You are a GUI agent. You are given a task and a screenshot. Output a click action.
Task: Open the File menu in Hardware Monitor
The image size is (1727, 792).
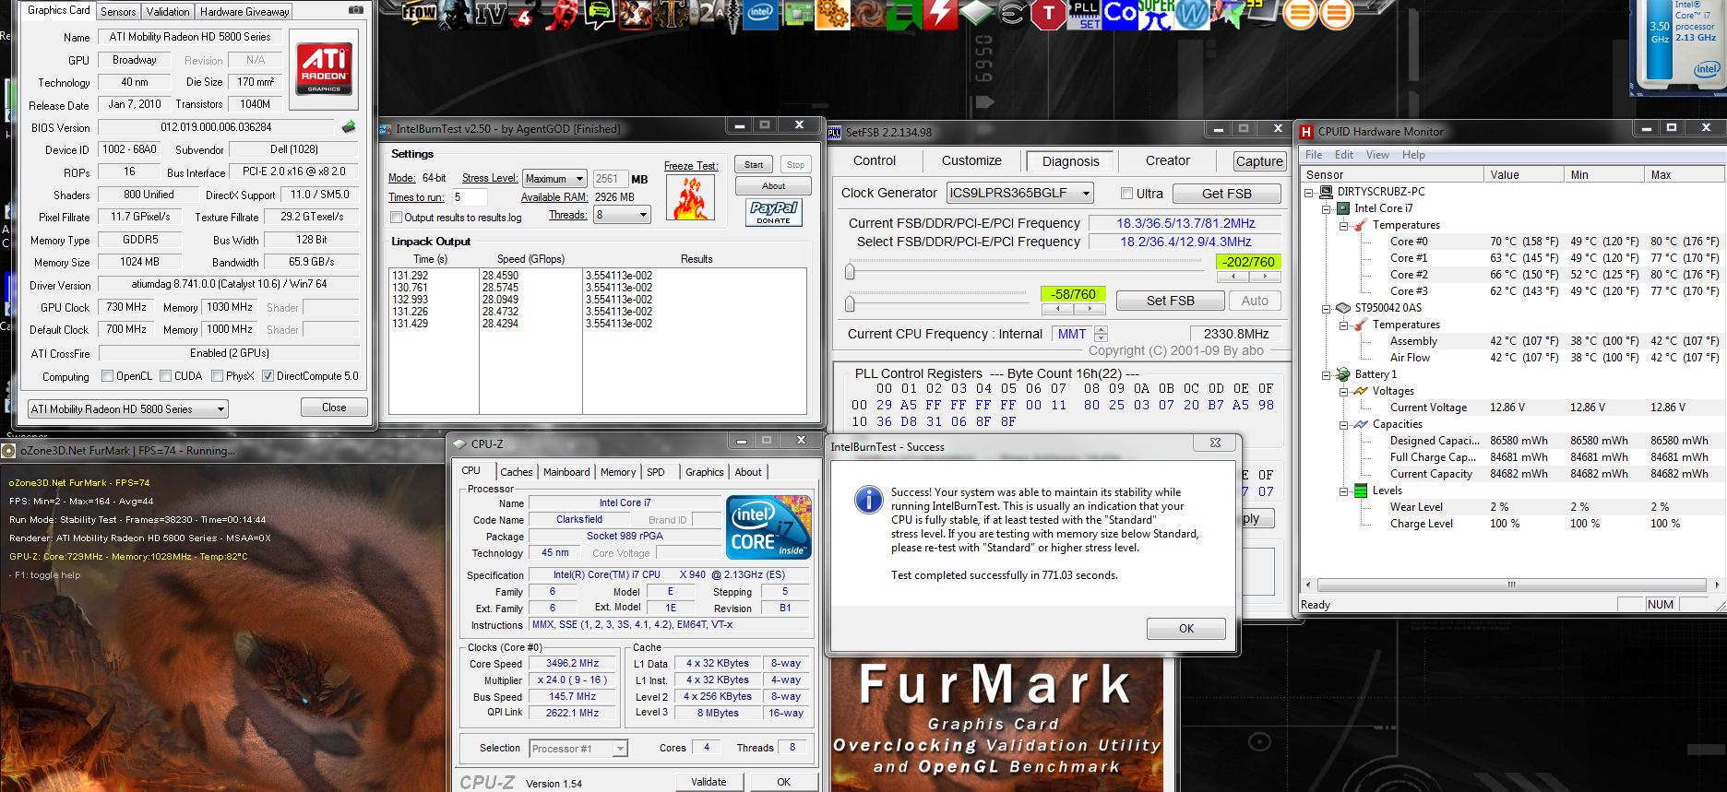(1314, 155)
